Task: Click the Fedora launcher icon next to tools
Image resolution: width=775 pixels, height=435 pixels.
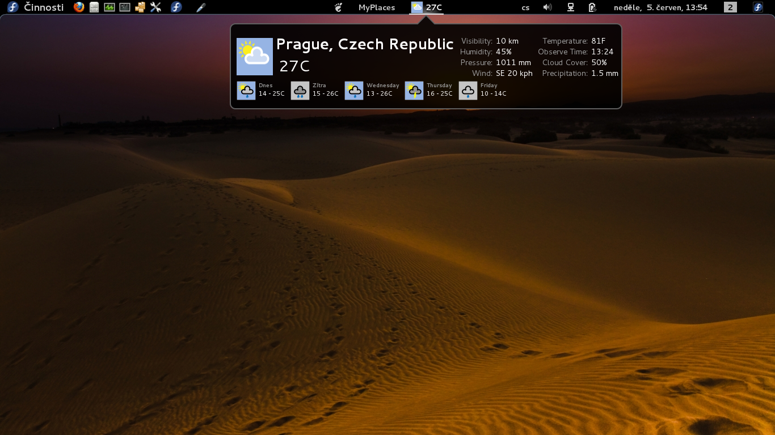Action: pyautogui.click(x=176, y=7)
